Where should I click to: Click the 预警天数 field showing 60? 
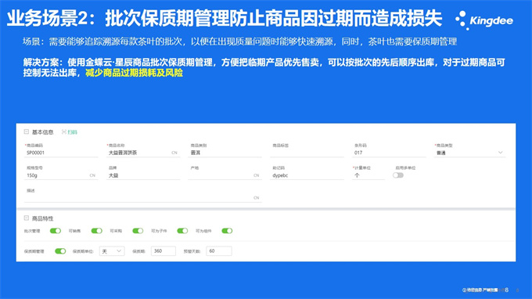point(219,251)
